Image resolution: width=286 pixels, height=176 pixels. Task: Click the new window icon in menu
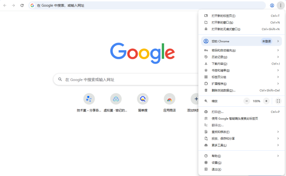coord(206,22)
